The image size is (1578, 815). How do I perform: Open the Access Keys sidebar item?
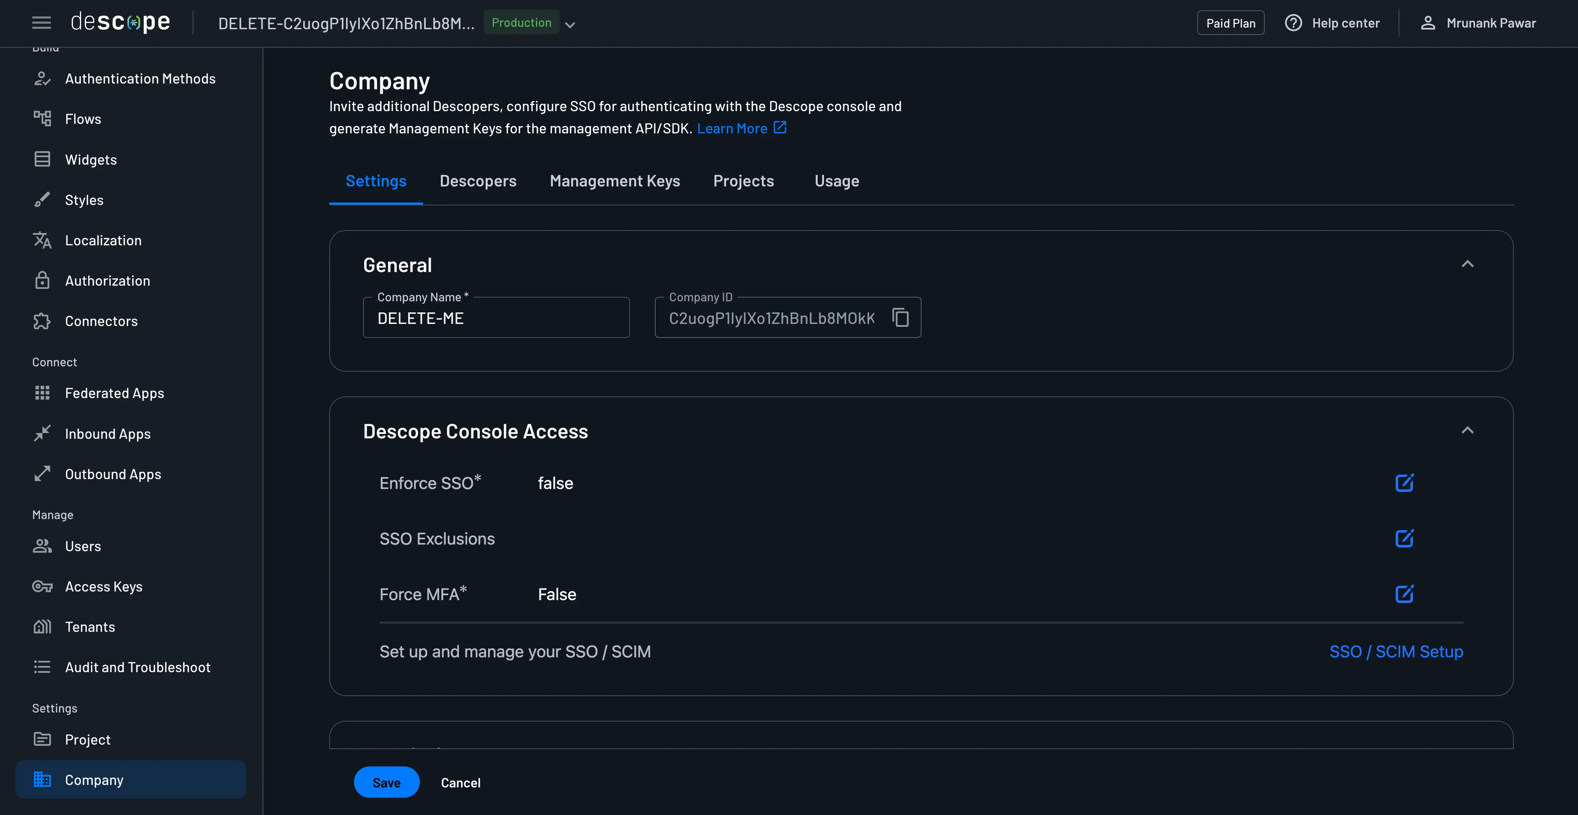pyautogui.click(x=103, y=587)
